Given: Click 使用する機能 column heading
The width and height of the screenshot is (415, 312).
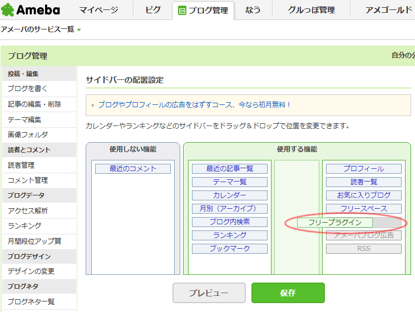Looking at the screenshot, I should coord(297,149).
